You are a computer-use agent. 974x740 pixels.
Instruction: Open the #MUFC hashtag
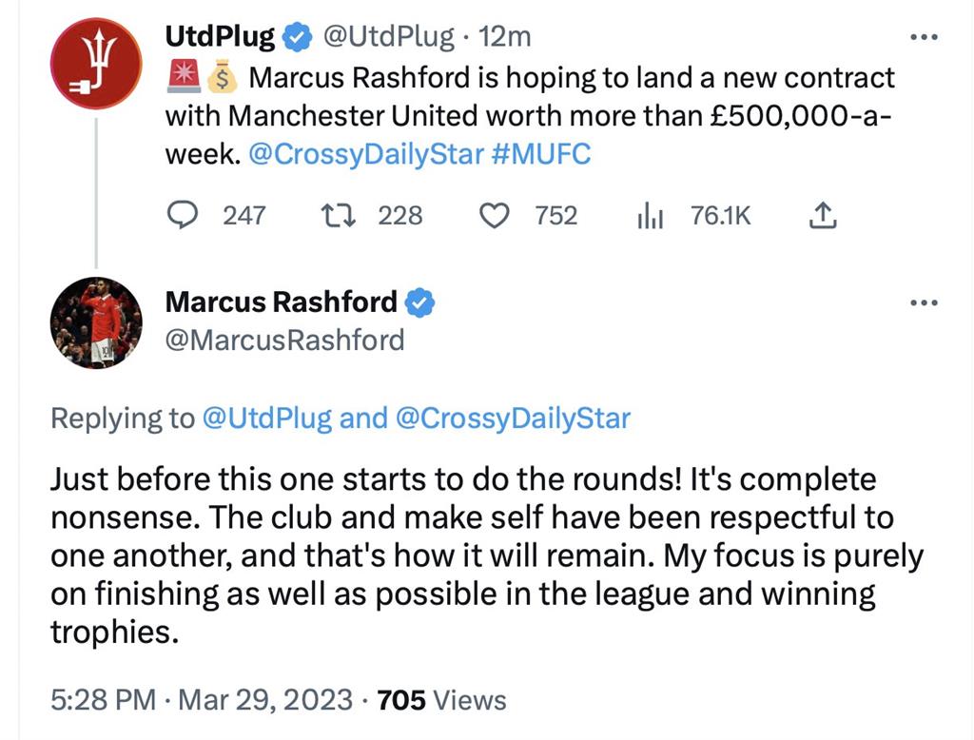[x=541, y=154]
